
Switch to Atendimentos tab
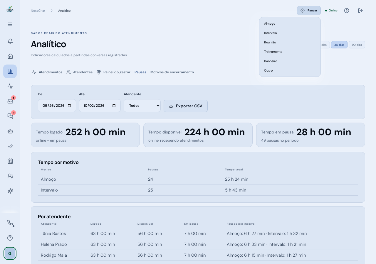[x=47, y=72]
